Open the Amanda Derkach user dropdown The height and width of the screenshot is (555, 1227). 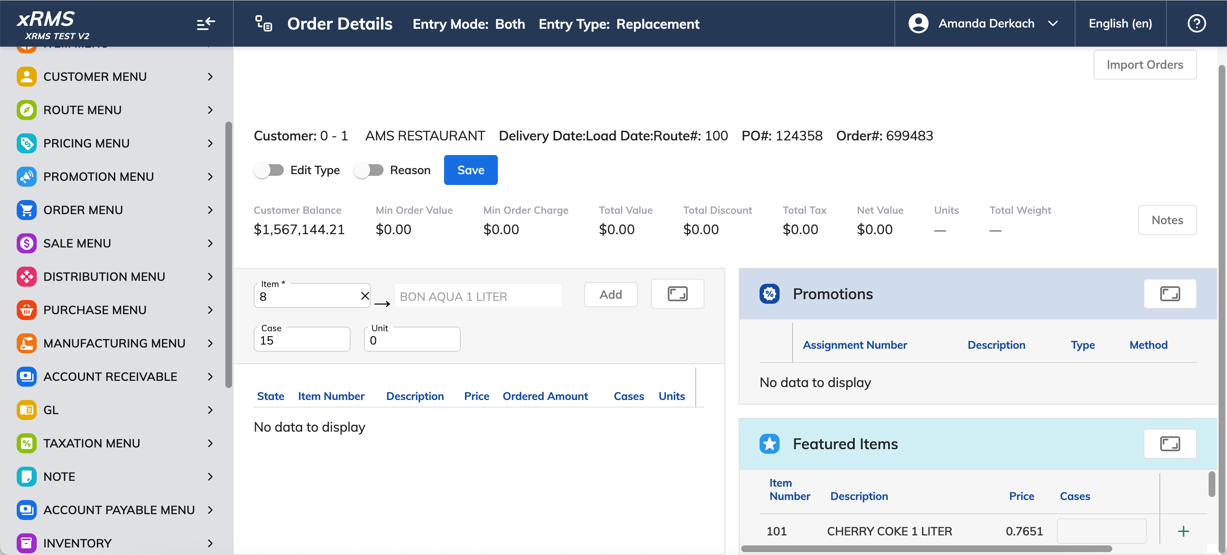click(x=984, y=23)
